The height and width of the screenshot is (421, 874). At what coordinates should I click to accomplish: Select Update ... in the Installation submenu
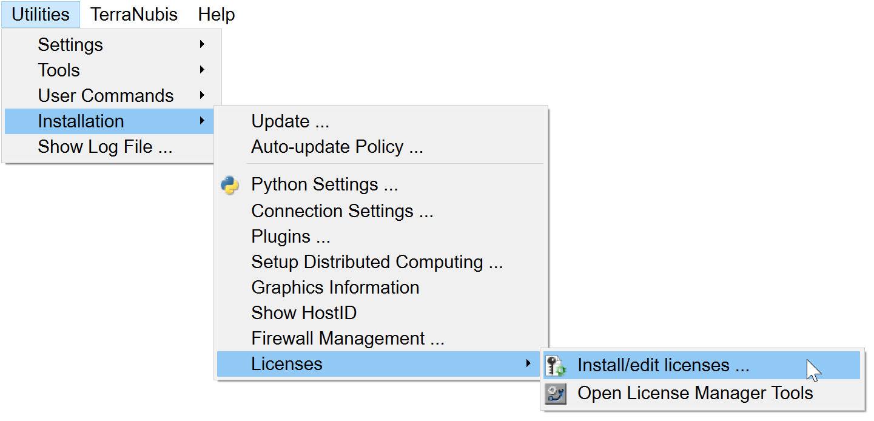point(290,121)
